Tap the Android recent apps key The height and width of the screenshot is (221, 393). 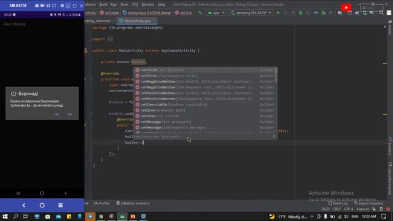[18, 193]
